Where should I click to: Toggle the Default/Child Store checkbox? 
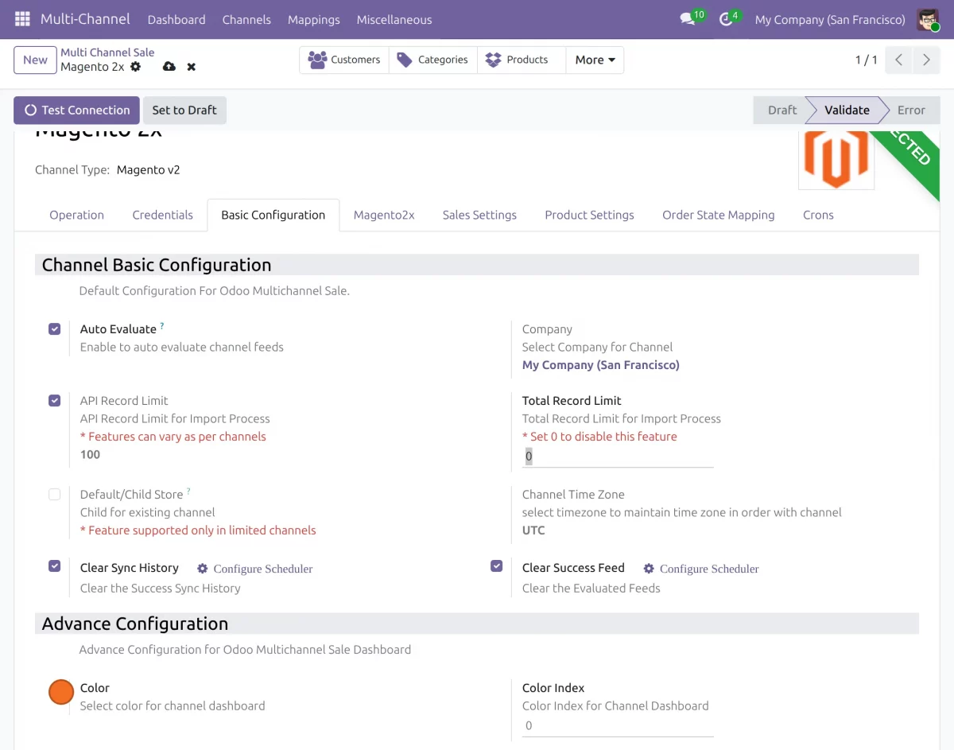pos(55,494)
